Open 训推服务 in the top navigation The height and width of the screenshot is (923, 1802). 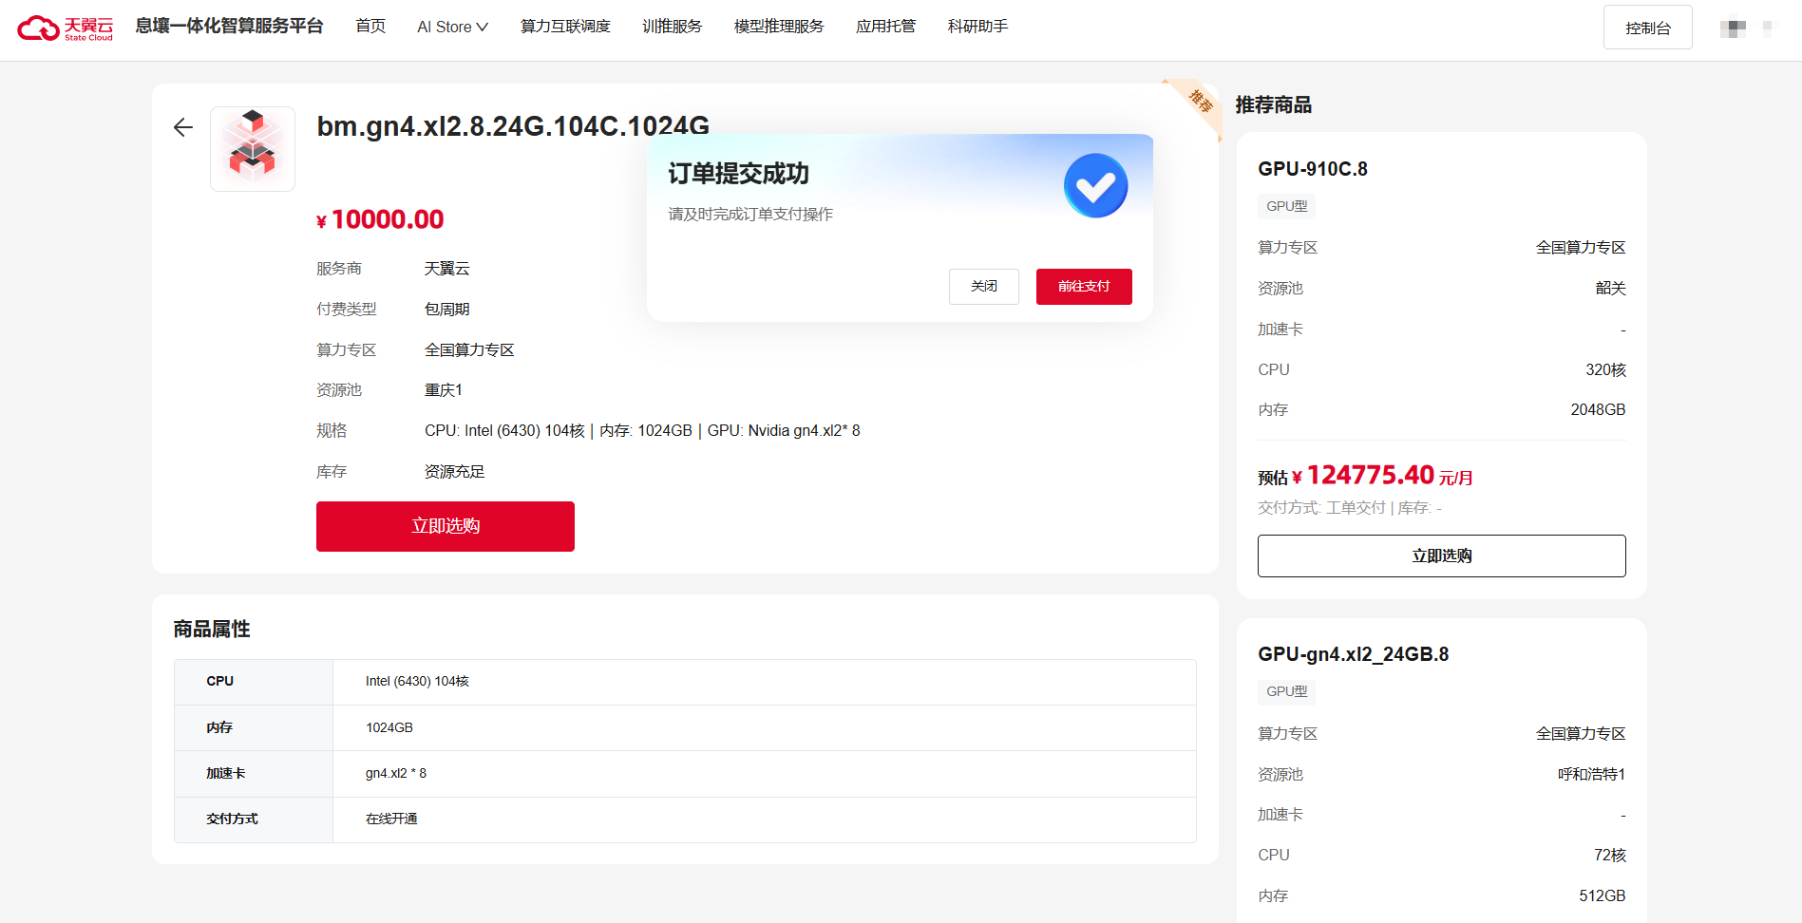tap(672, 27)
